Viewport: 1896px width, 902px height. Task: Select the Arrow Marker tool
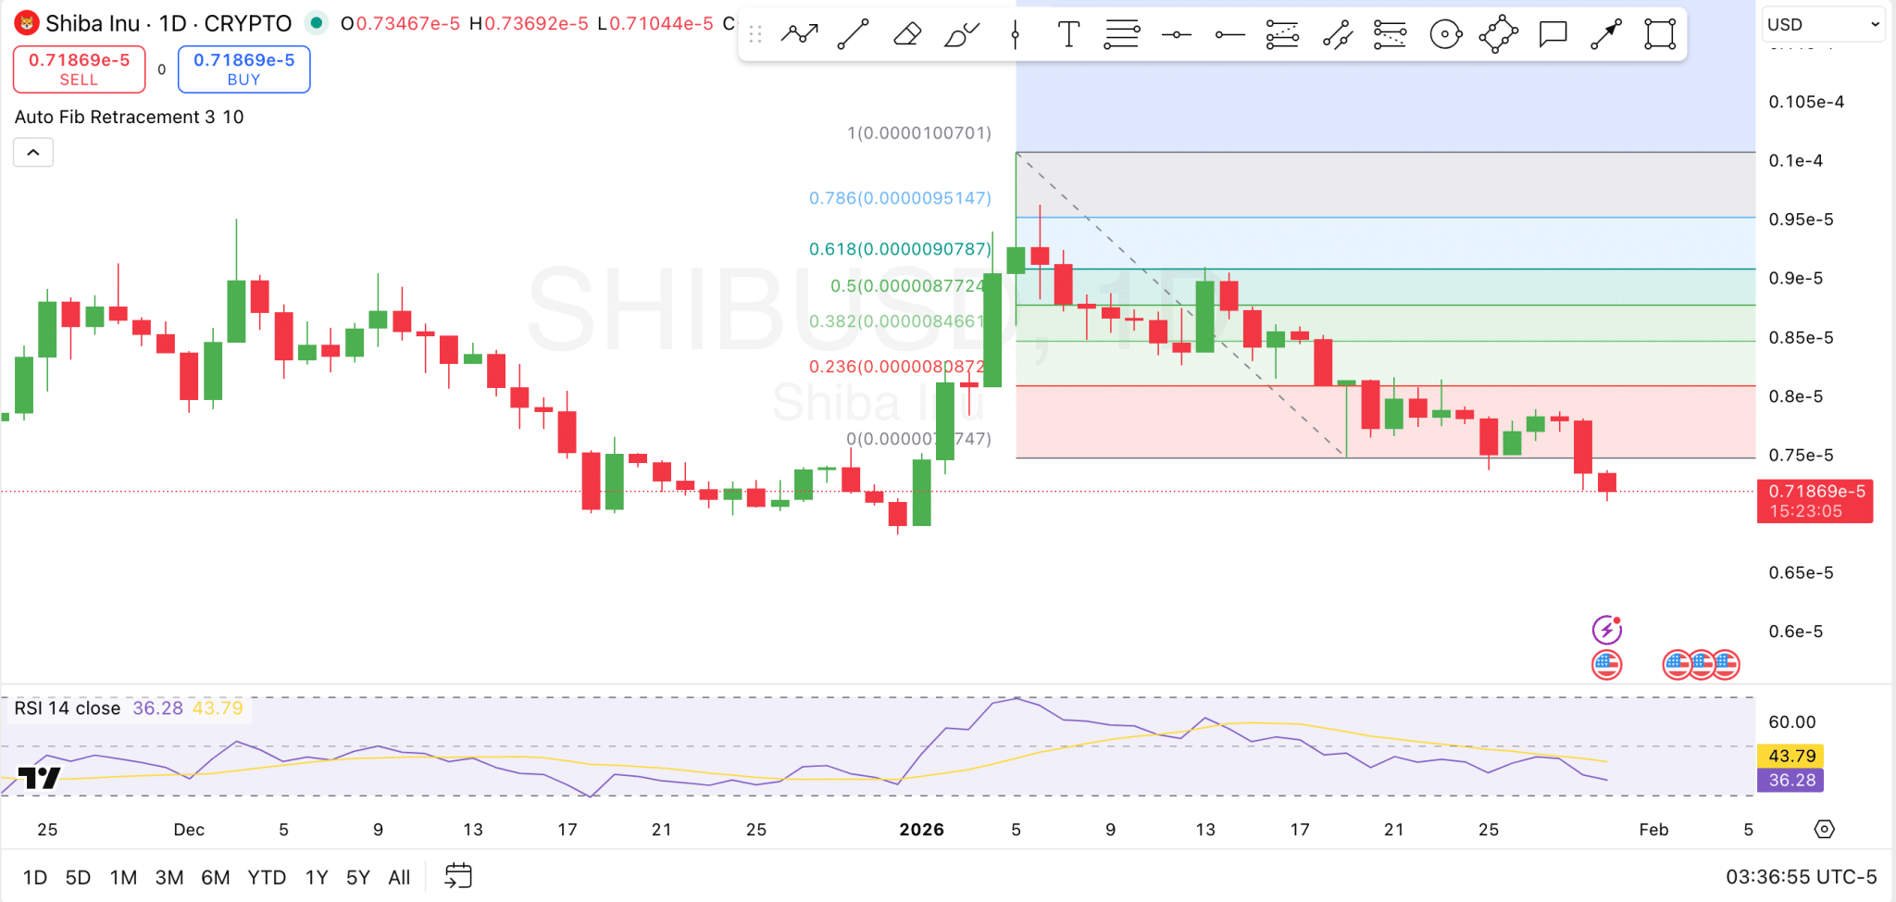1605,33
